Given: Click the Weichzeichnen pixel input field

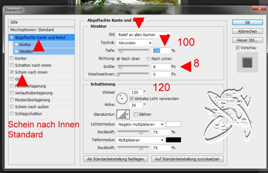Looking at the screenshot, I should pyautogui.click(x=161, y=74).
